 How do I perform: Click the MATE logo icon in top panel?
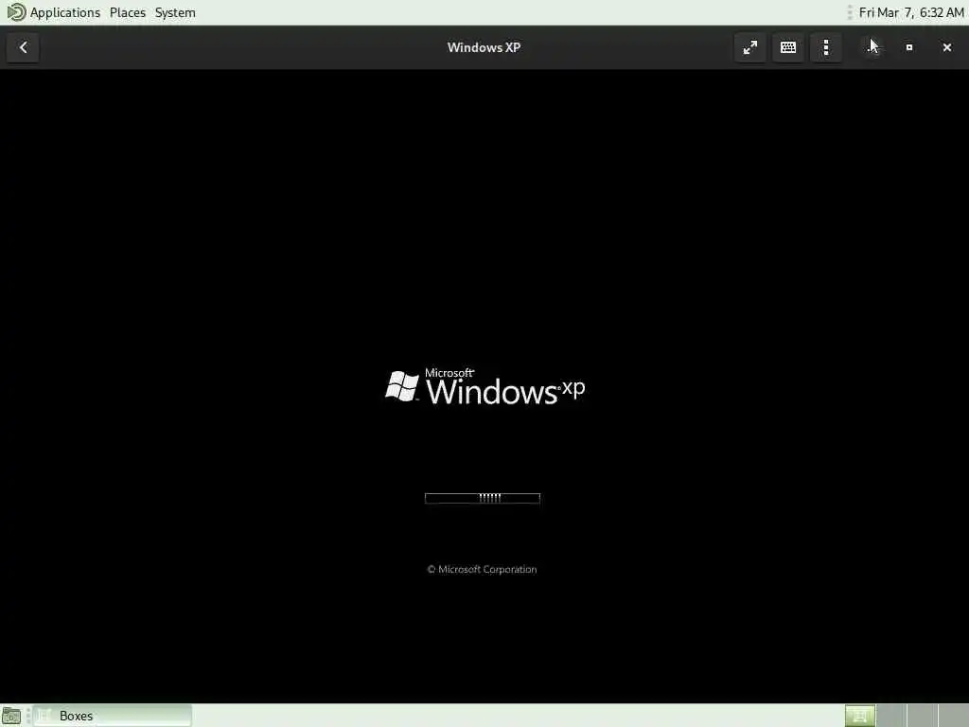coord(16,12)
